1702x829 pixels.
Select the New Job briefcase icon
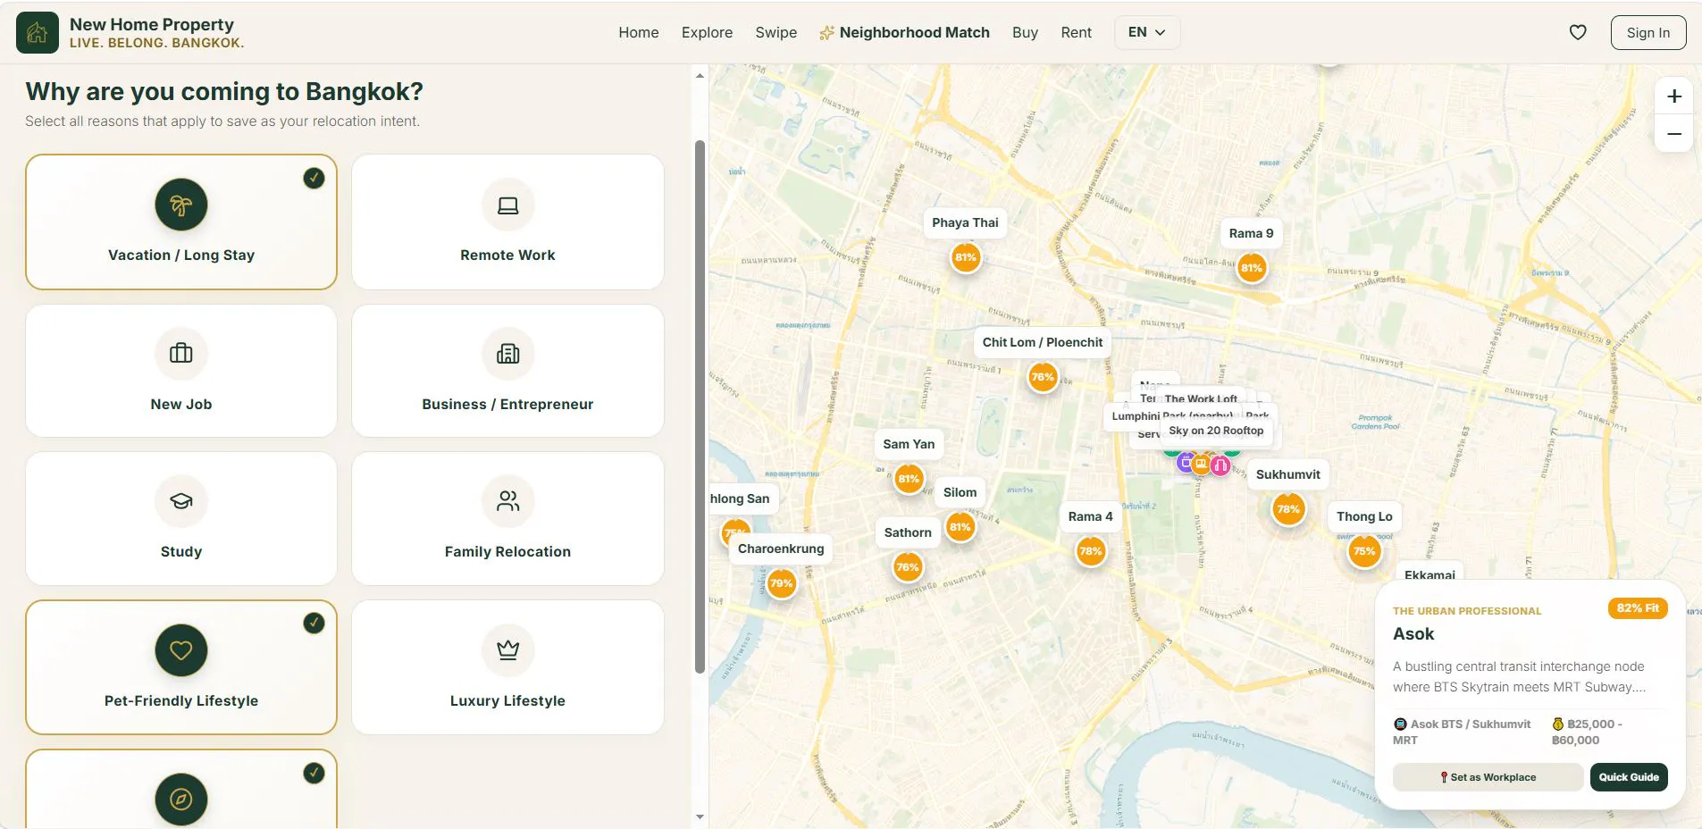pos(181,354)
